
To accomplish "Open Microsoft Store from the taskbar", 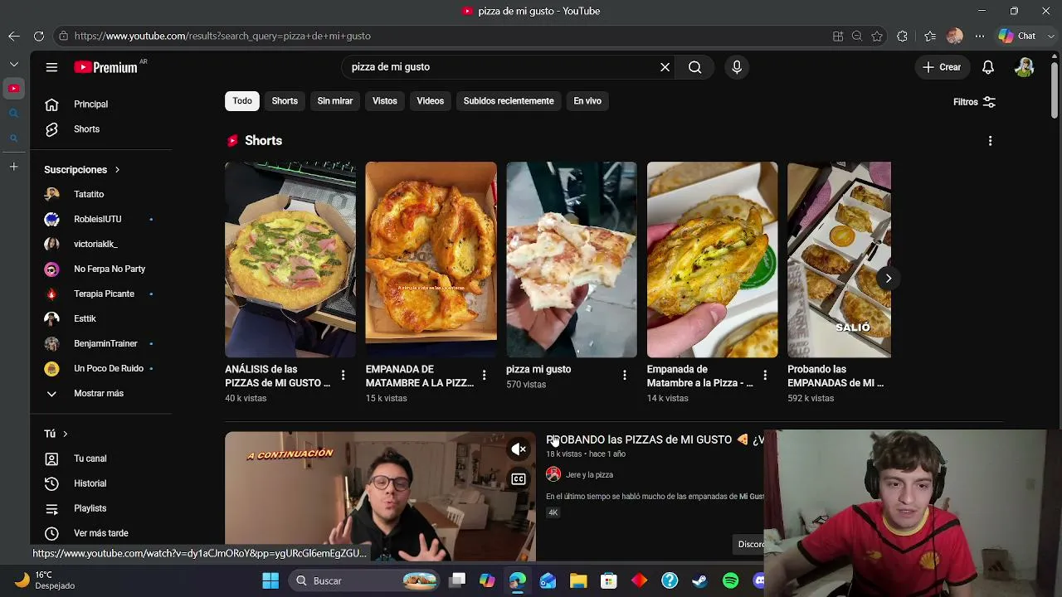I will pos(609,580).
